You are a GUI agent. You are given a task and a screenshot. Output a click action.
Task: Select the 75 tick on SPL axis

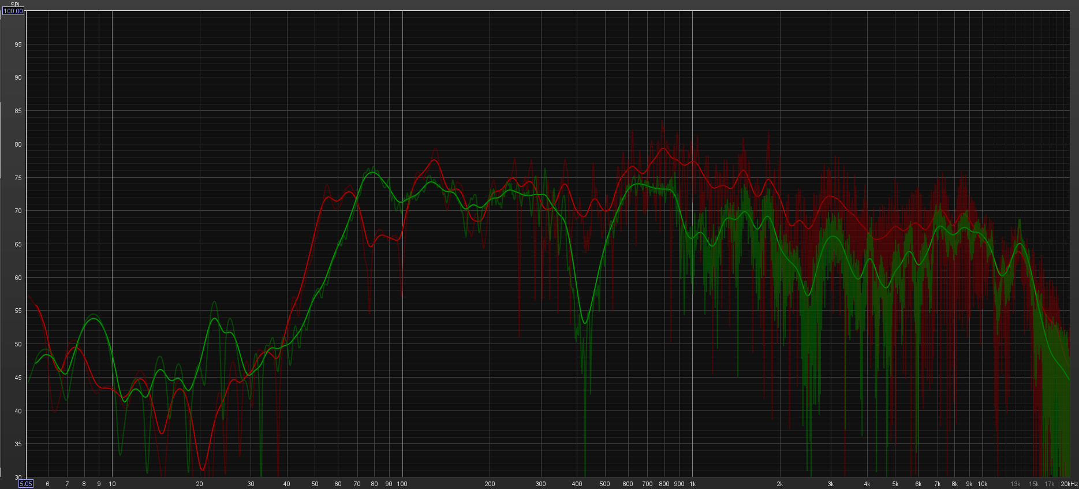click(18, 178)
